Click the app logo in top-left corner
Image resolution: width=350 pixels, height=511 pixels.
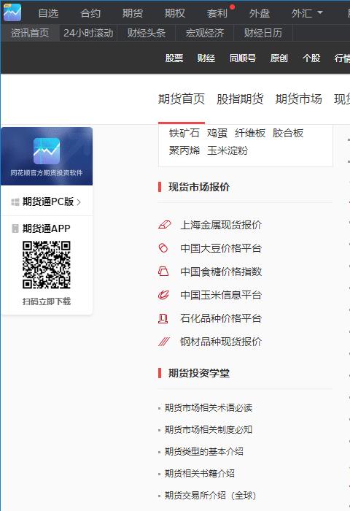tap(12, 12)
